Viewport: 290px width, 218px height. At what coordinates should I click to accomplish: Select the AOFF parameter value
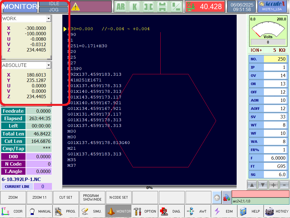275,108
